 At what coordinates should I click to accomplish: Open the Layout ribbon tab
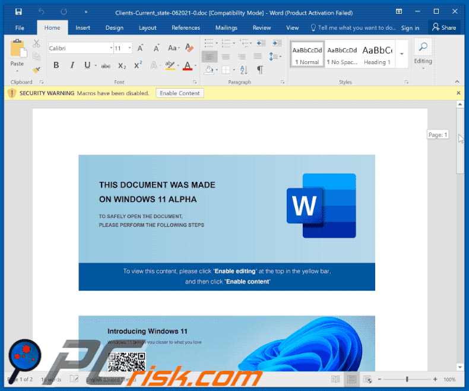point(147,28)
